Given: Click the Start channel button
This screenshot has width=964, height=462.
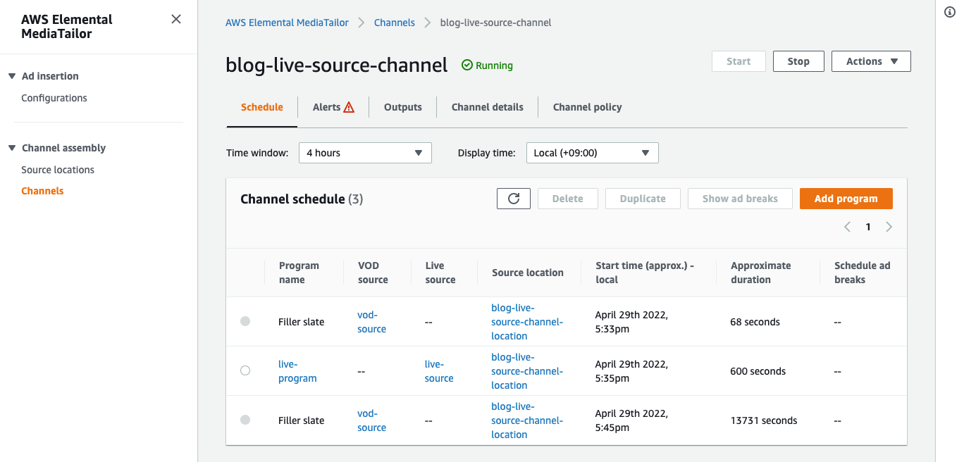Looking at the screenshot, I should click(x=739, y=61).
